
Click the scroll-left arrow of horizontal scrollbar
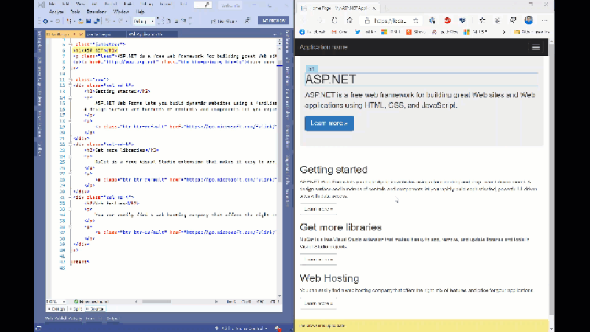[x=136, y=302]
